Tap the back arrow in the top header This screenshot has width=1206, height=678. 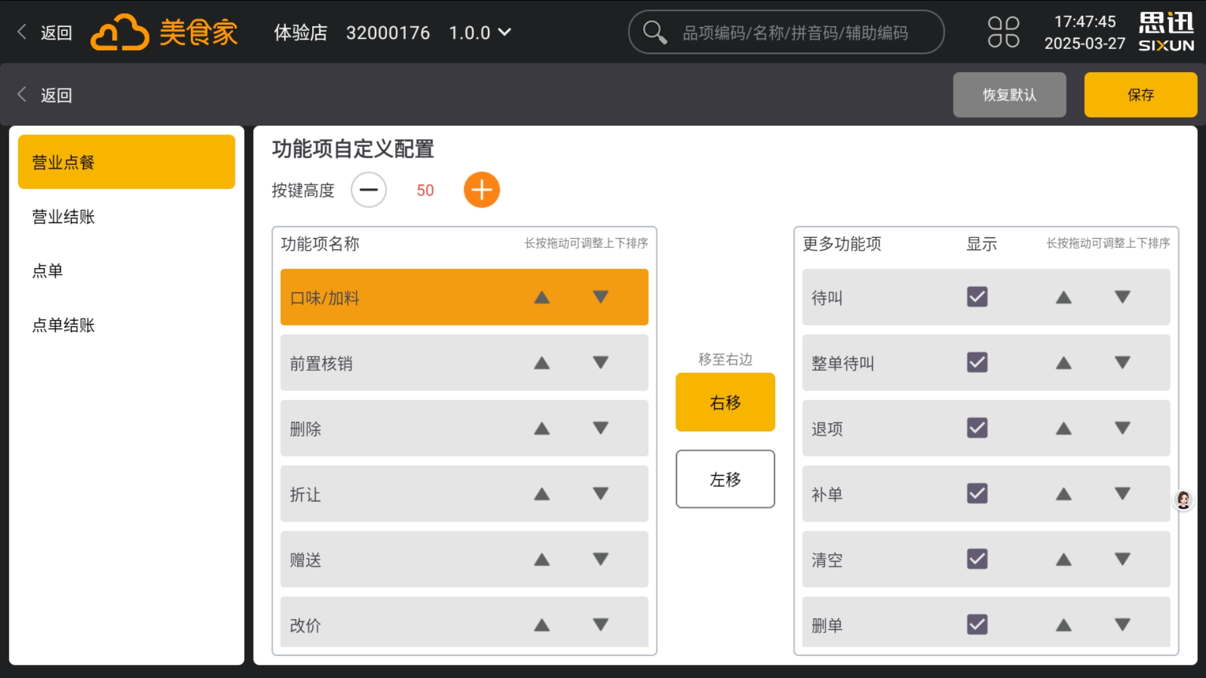(x=21, y=32)
